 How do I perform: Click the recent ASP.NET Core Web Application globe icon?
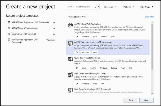coord(9,28)
